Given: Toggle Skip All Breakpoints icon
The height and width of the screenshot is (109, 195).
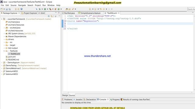Looking at the screenshot, I should (37, 9).
